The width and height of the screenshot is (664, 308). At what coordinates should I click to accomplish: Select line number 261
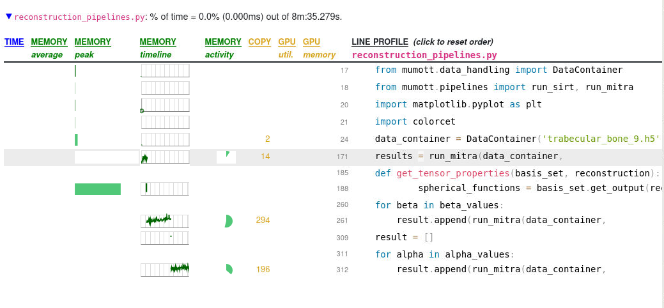(343, 220)
